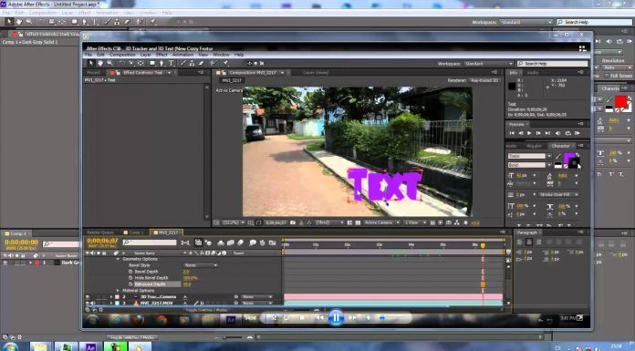Click the eyedropper in inner Character panel

[x=558, y=156]
